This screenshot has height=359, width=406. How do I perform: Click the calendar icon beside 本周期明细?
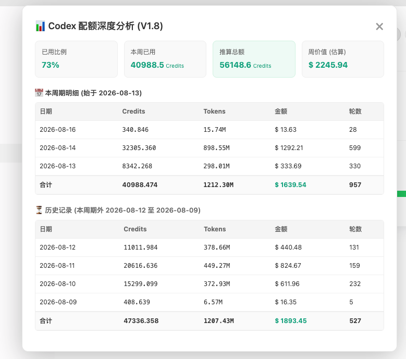coord(39,93)
